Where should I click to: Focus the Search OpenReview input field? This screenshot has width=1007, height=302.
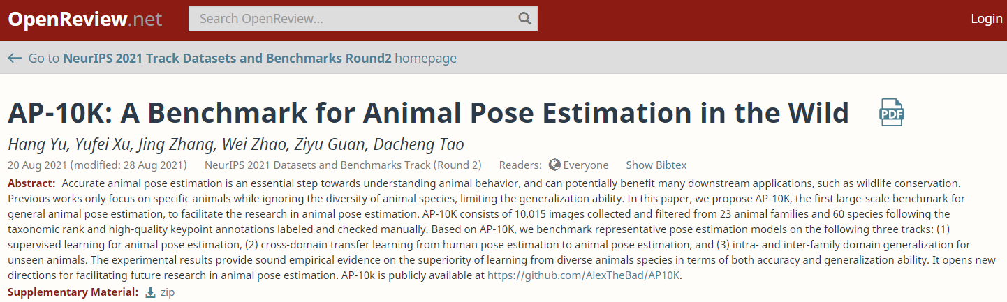pos(353,19)
